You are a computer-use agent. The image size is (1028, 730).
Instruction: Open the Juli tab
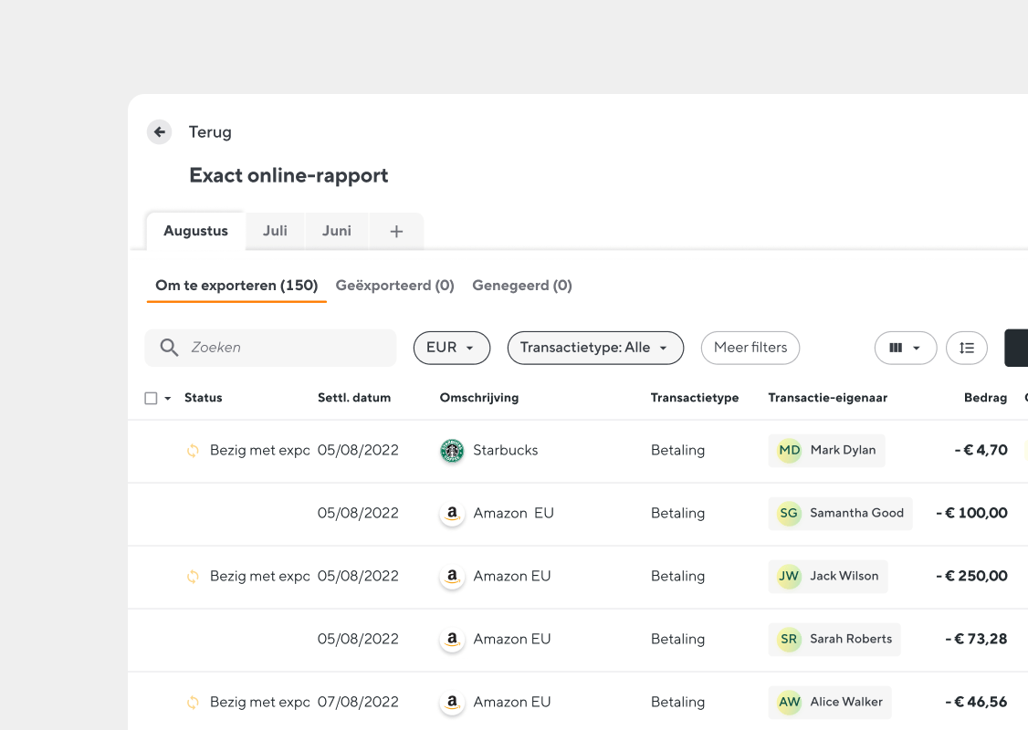(275, 231)
